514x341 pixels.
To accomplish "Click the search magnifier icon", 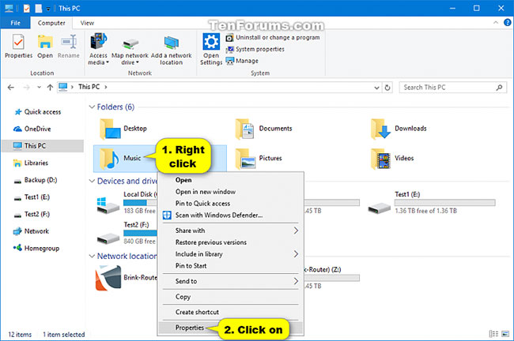I will (499, 88).
